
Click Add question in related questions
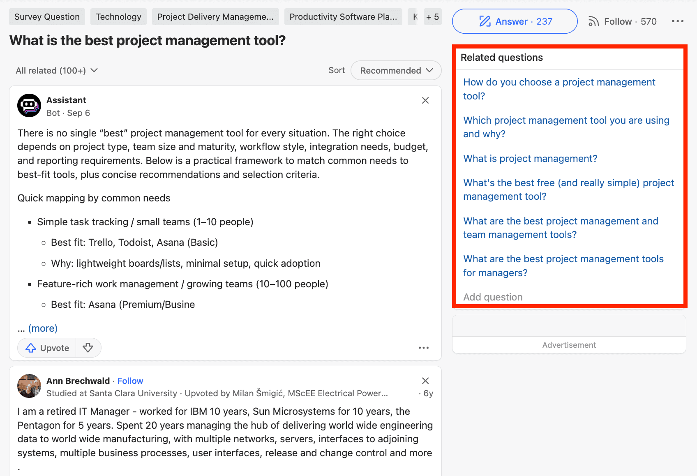tap(493, 297)
